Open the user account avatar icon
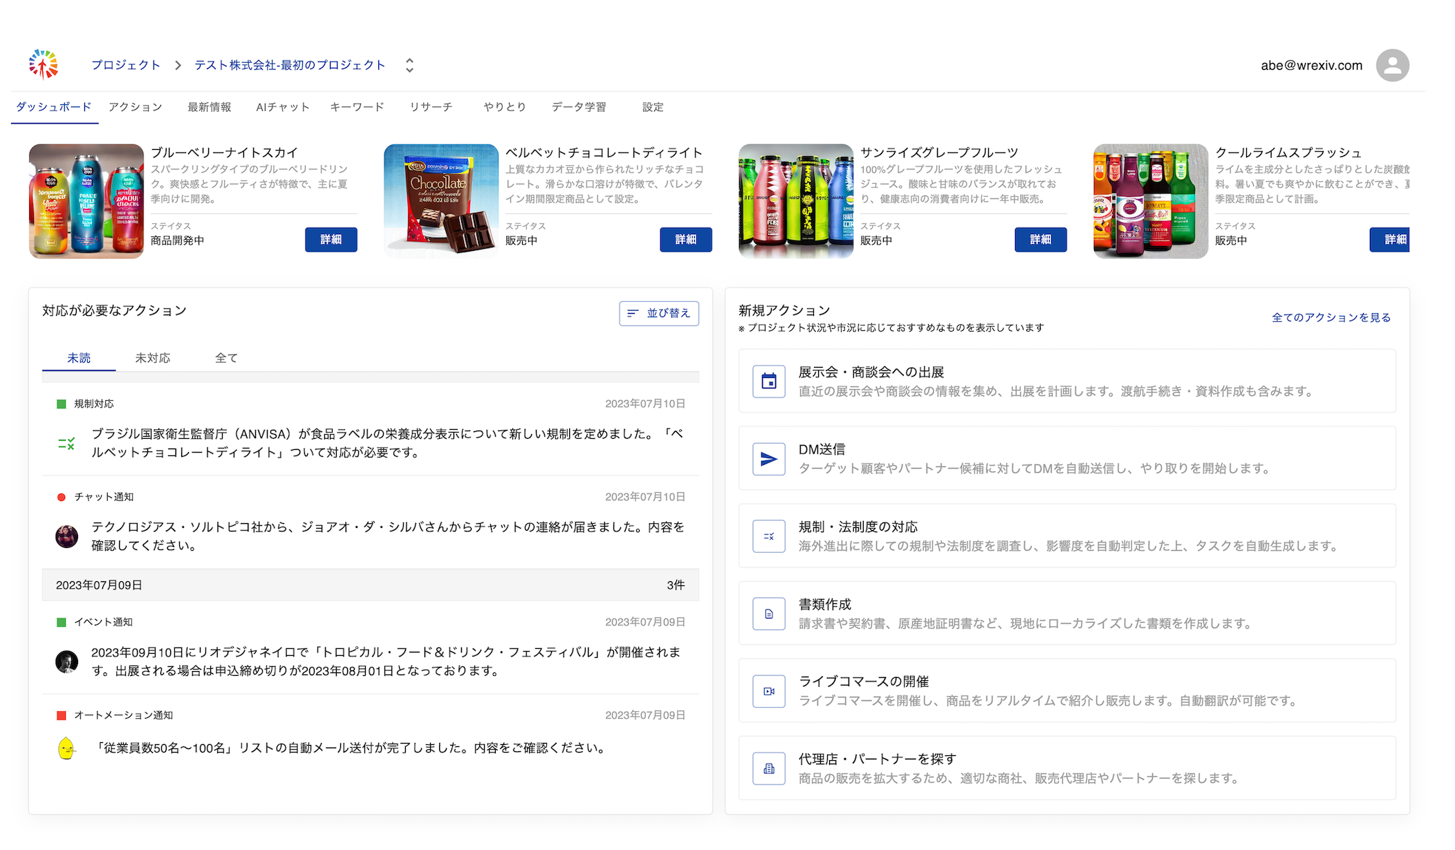1455x850 pixels. (1392, 66)
